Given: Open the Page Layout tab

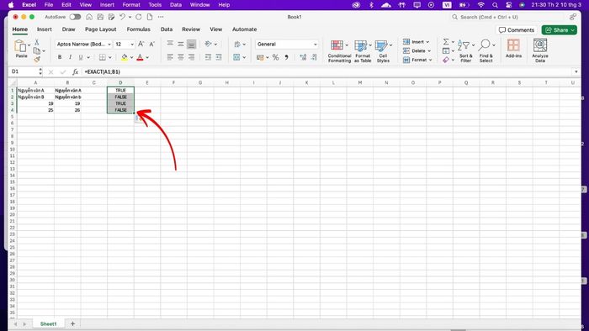Looking at the screenshot, I should tap(100, 29).
